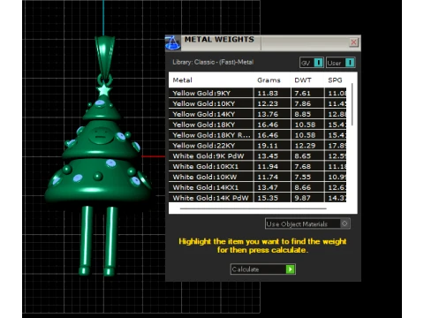Screen dimensions: 424x318
Task: Select the White Gold:14KX1 row
Action: point(258,187)
